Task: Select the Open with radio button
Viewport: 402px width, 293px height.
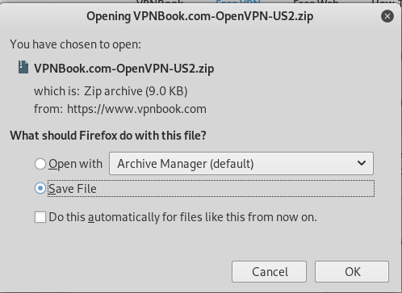Action: click(40, 164)
